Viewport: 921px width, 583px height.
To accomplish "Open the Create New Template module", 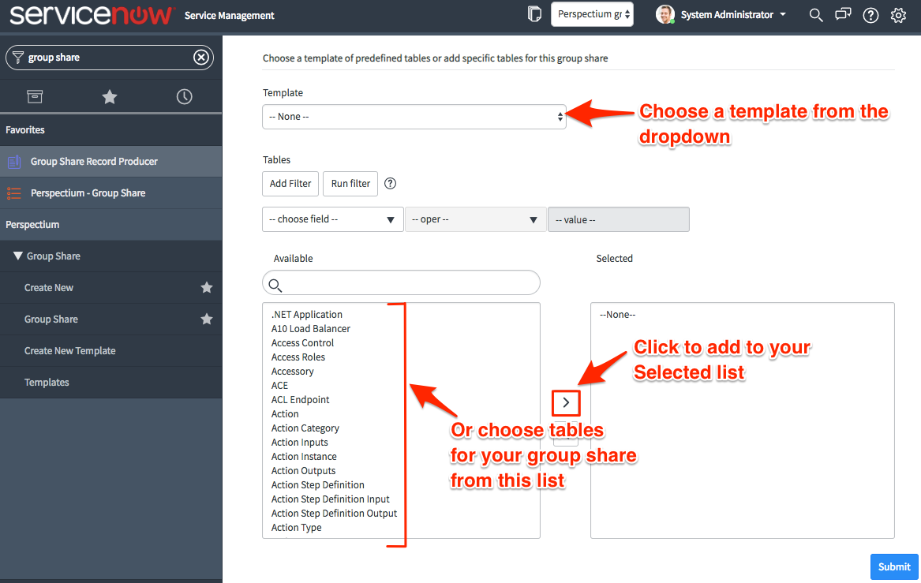I will click(70, 350).
